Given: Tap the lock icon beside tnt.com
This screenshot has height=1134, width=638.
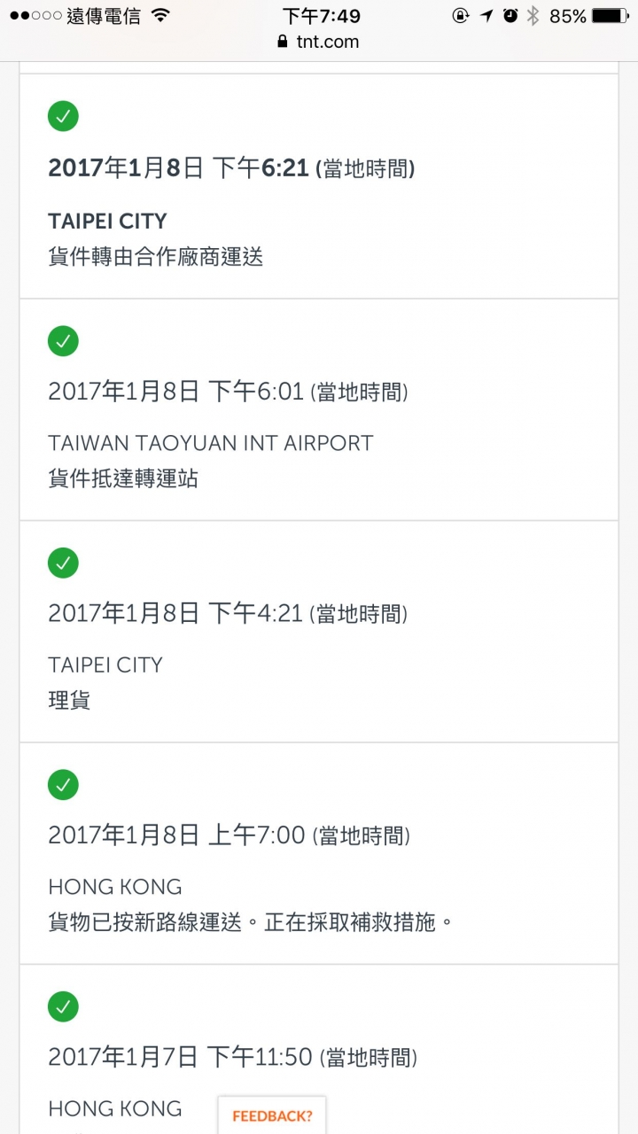Looking at the screenshot, I should (x=283, y=42).
